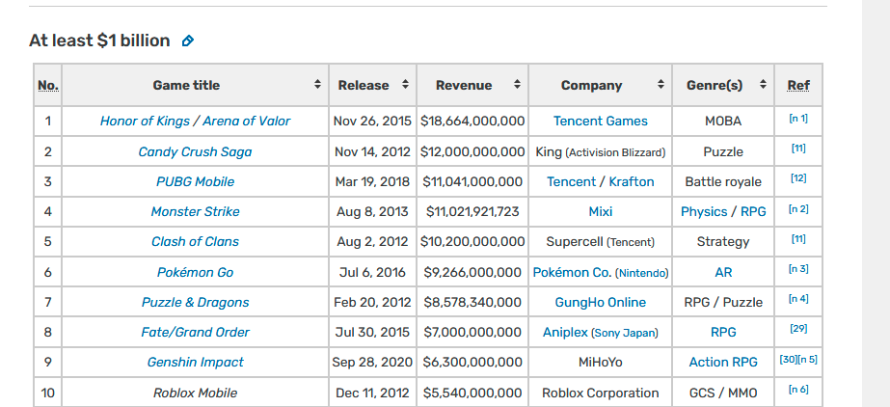Open Candy Crush Saga article
This screenshot has width=890, height=407.
tap(195, 151)
